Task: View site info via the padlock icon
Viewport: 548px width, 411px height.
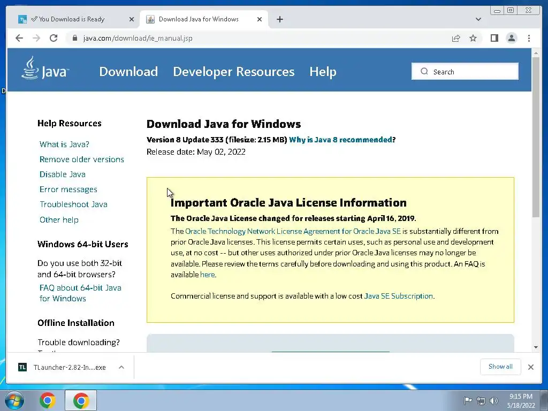Action: [75, 38]
